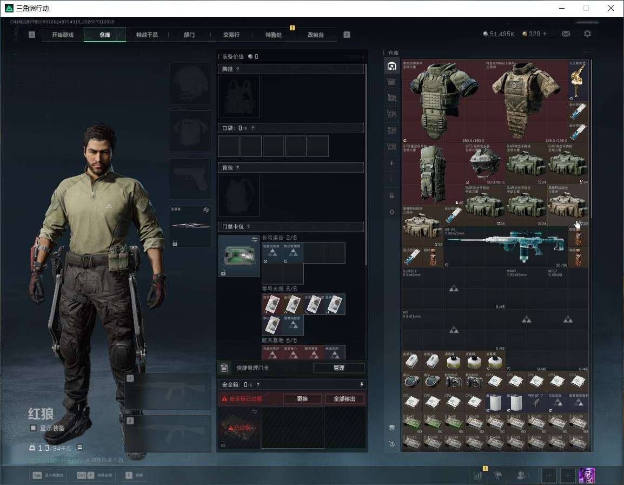Viewport: 624px width, 485px height.
Task: Click the first 零号大坝 keycard
Action: pyautogui.click(x=272, y=304)
